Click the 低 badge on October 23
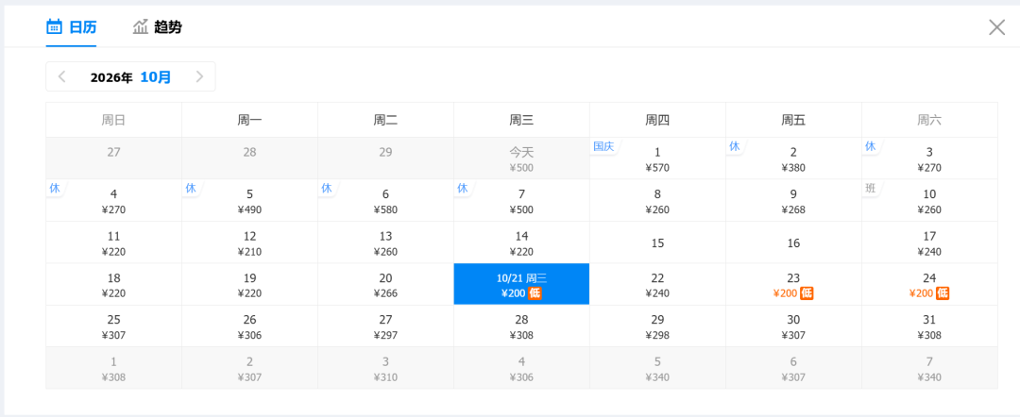The image size is (1020, 417). [x=807, y=293]
